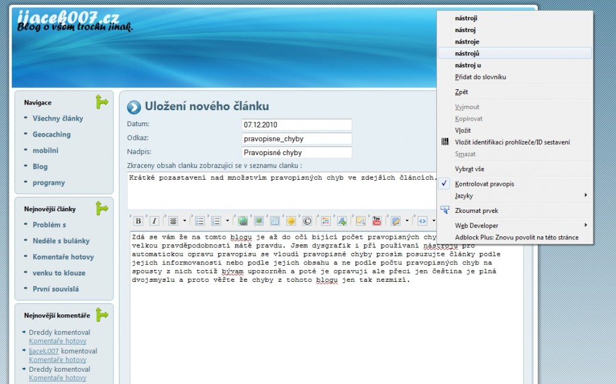Toggle bold formatting in editor toolbar

[139, 221]
